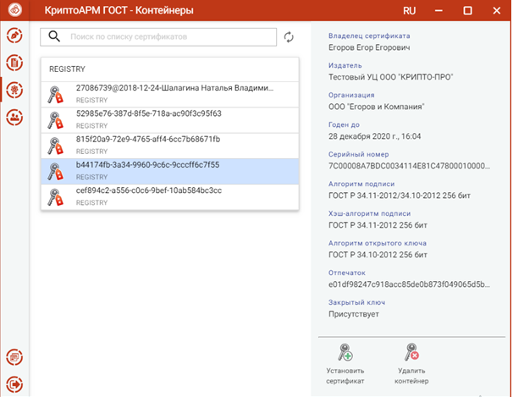Click expiry date 28 декабря 2020 г., 16:04
The height and width of the screenshot is (397, 513).
pos(375,136)
